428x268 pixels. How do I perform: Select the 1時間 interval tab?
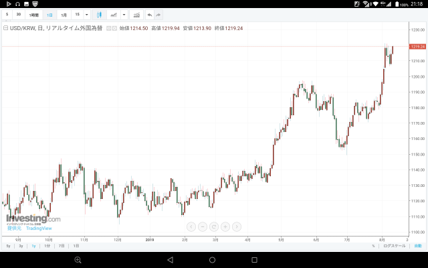[x=33, y=14]
